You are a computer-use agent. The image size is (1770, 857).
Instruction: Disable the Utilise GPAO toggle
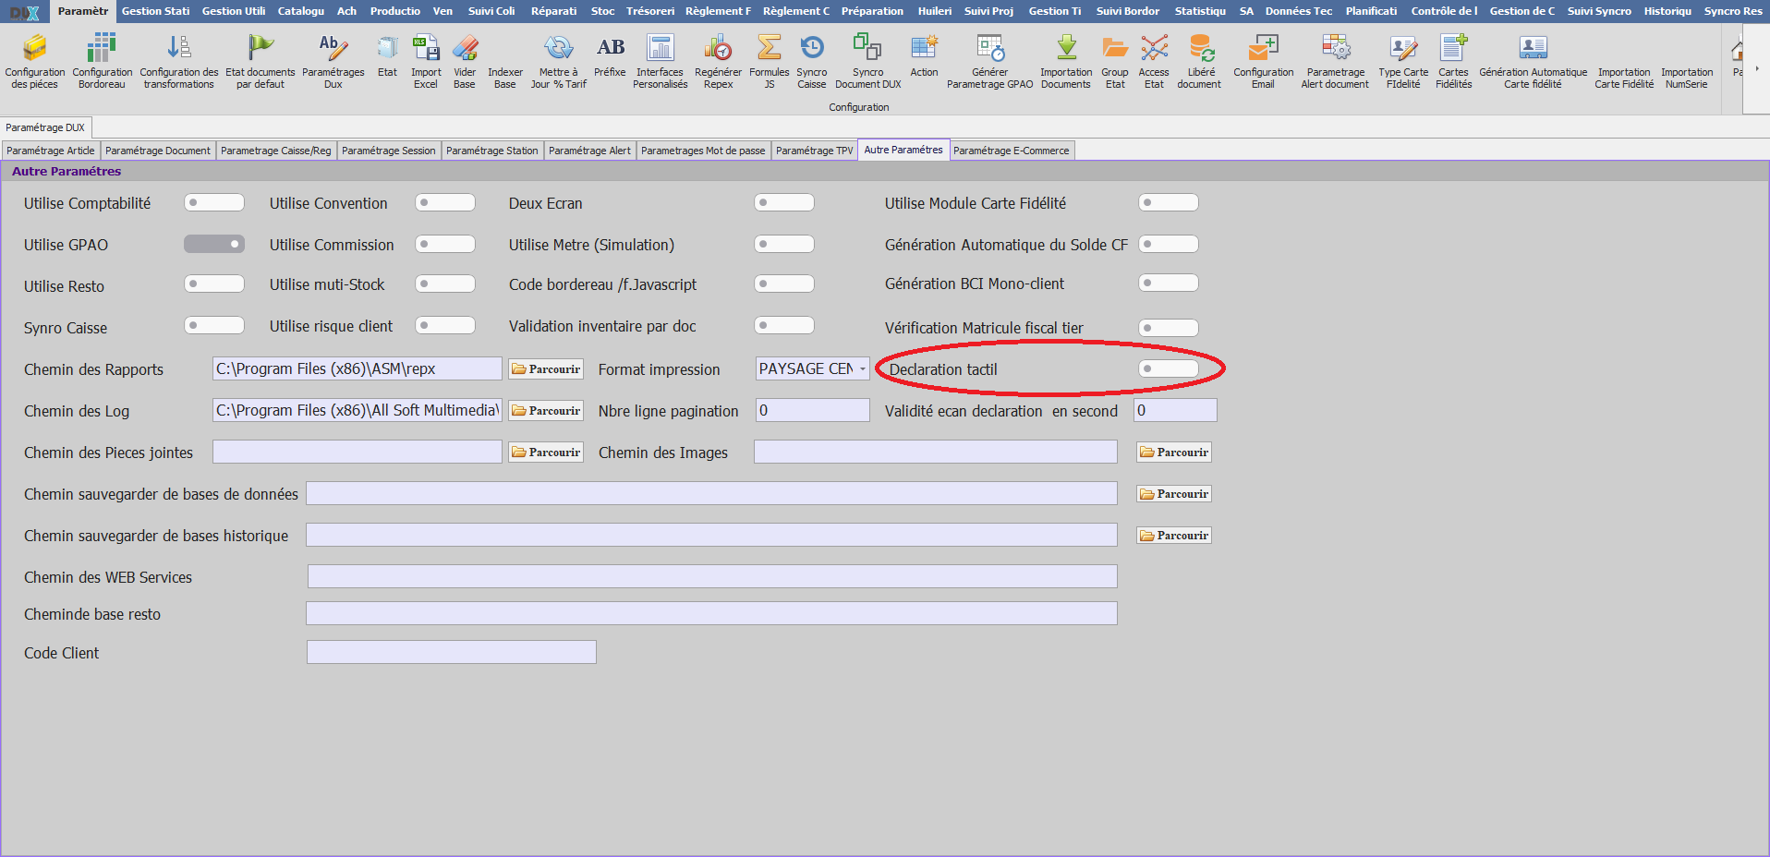click(x=214, y=244)
